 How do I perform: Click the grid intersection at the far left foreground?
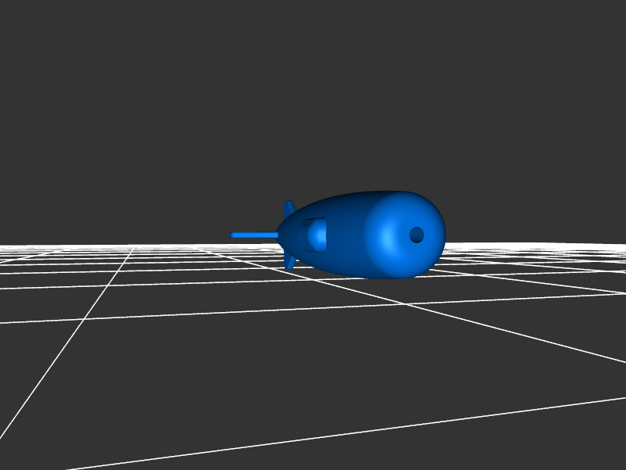coord(84,321)
